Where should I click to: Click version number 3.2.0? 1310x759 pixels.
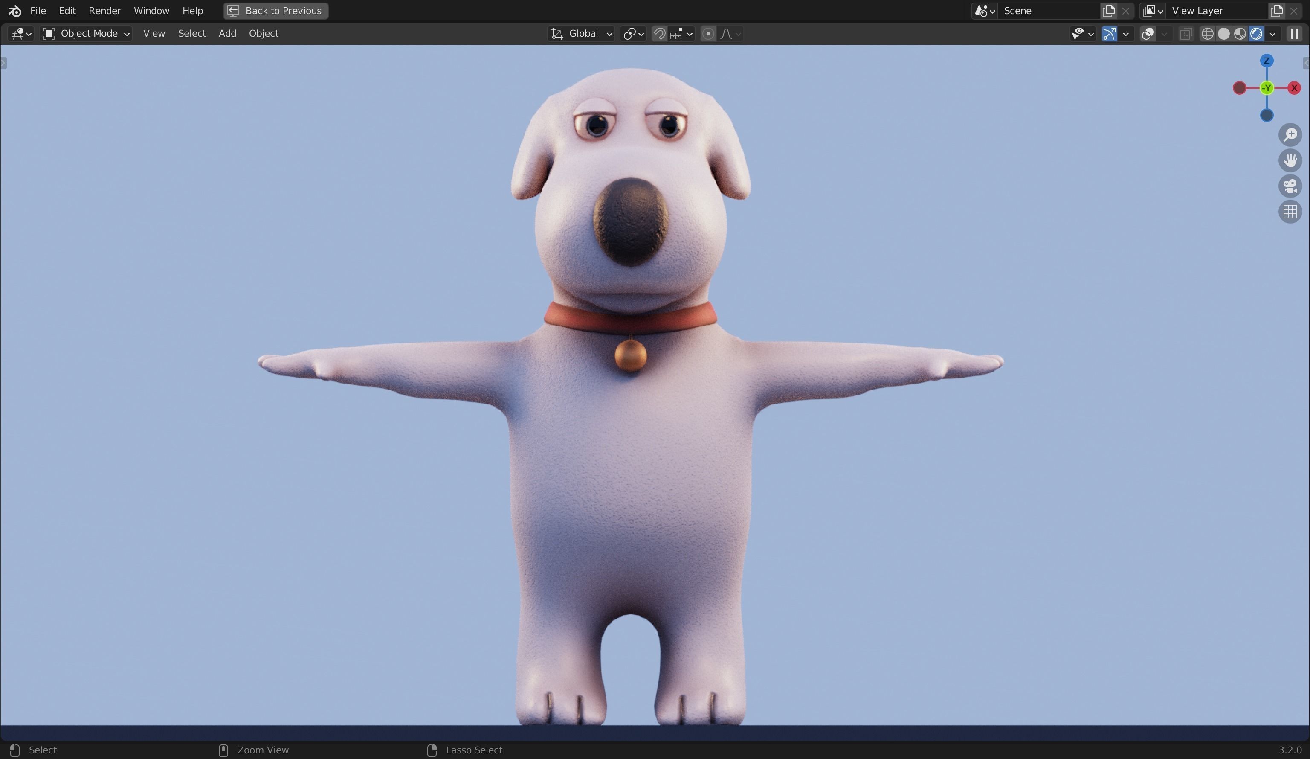[x=1290, y=750]
